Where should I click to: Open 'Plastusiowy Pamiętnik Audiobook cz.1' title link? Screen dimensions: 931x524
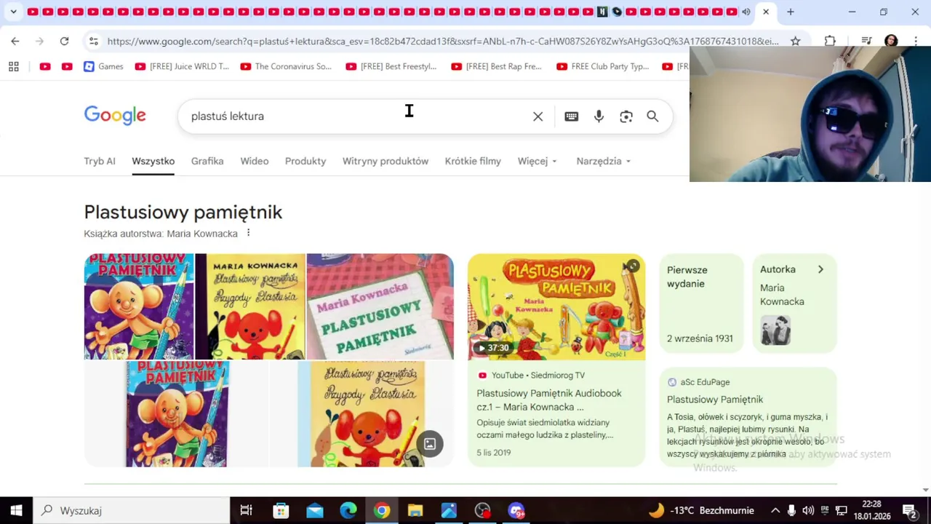pos(549,400)
